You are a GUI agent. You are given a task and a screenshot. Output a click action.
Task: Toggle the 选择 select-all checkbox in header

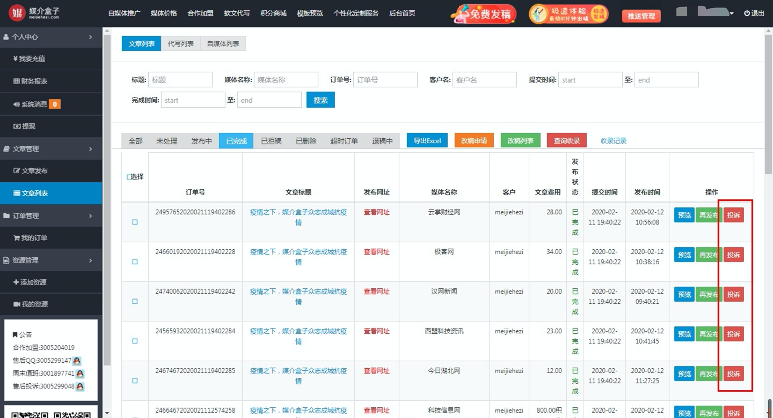tap(129, 177)
